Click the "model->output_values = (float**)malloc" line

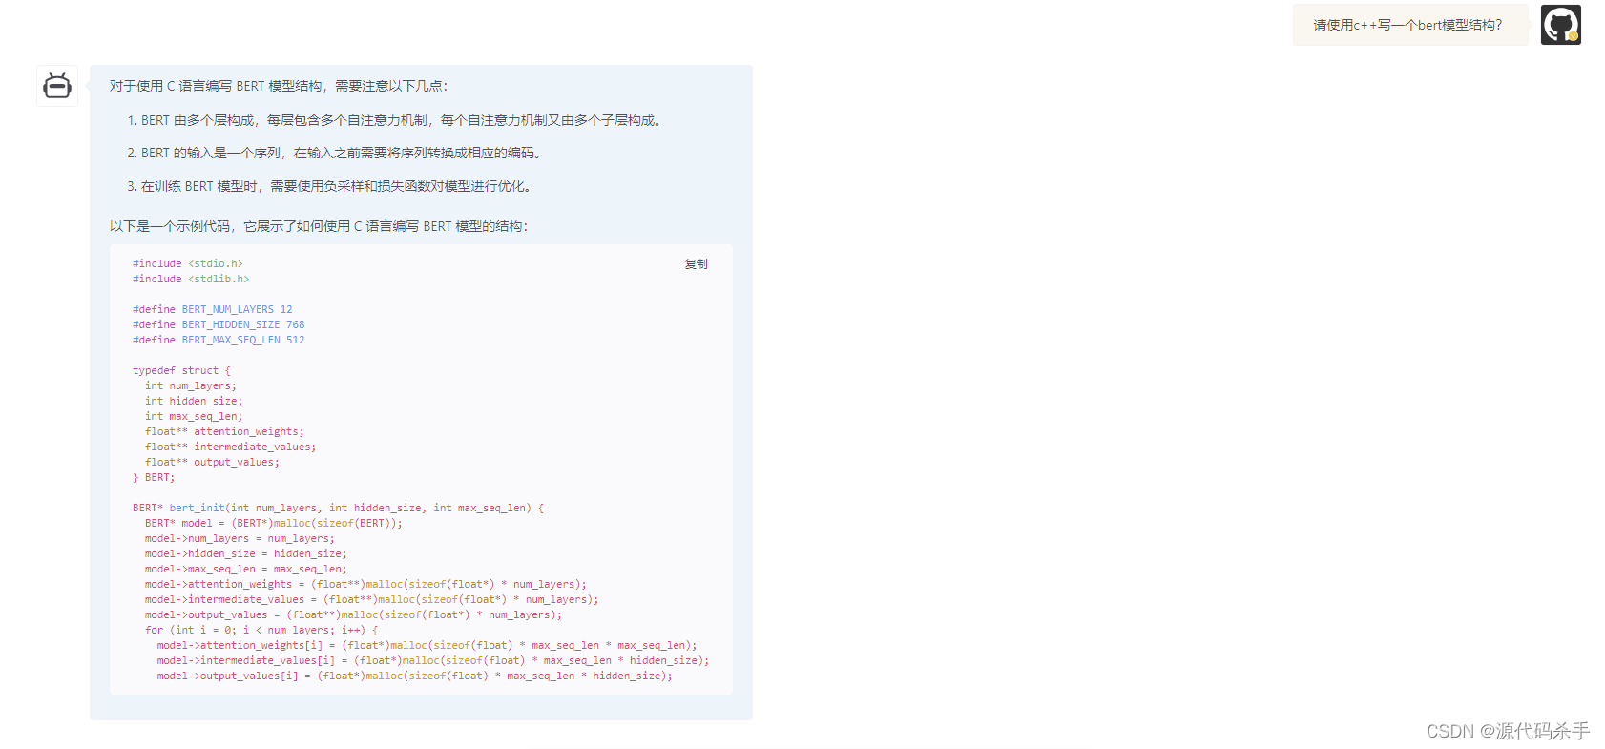point(353,614)
